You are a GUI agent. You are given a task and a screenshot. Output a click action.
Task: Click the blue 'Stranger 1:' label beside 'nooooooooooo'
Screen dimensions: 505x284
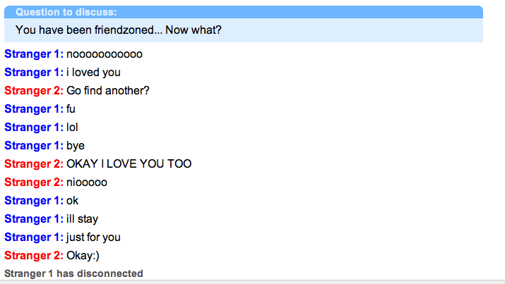(x=34, y=54)
